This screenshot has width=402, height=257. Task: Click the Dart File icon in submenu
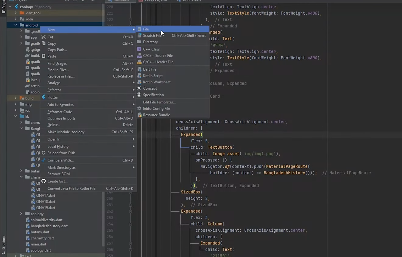(139, 69)
